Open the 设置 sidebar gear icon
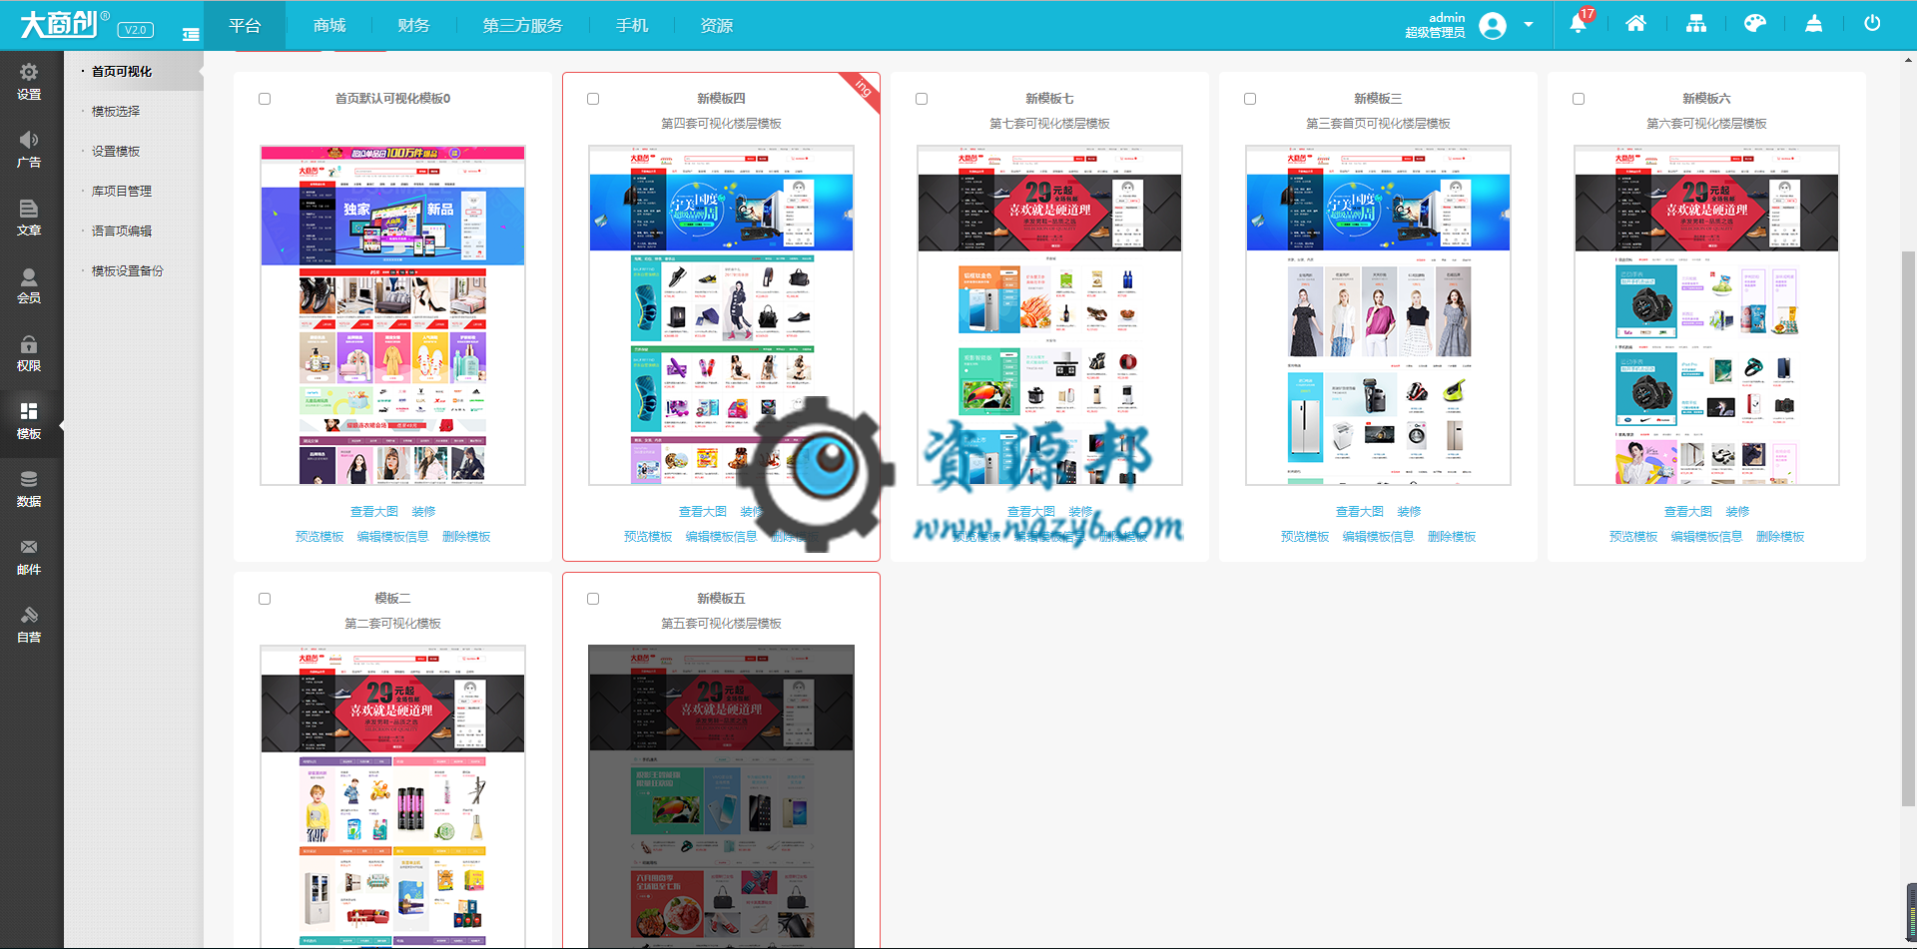The height and width of the screenshot is (949, 1917). pyautogui.click(x=29, y=72)
